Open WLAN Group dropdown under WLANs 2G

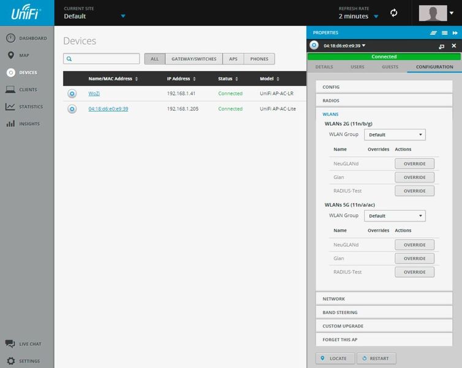(x=395, y=135)
